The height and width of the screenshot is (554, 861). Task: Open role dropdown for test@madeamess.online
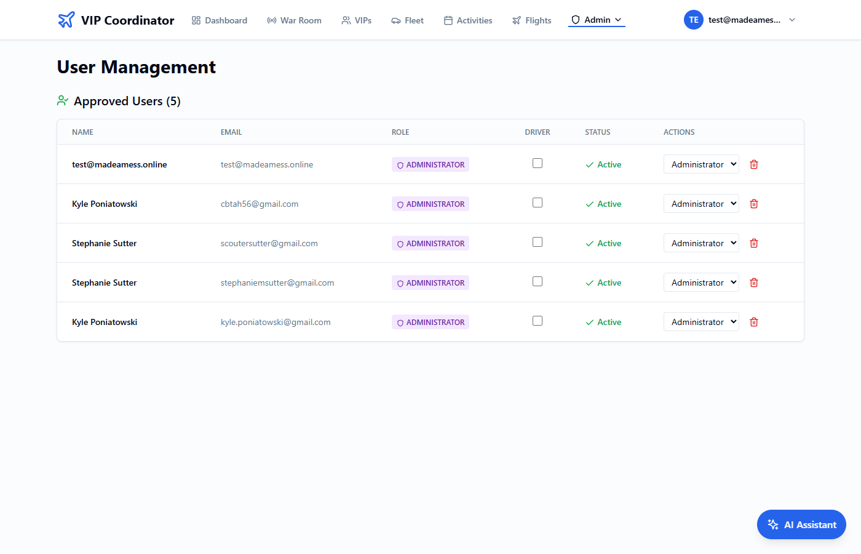pyautogui.click(x=701, y=164)
